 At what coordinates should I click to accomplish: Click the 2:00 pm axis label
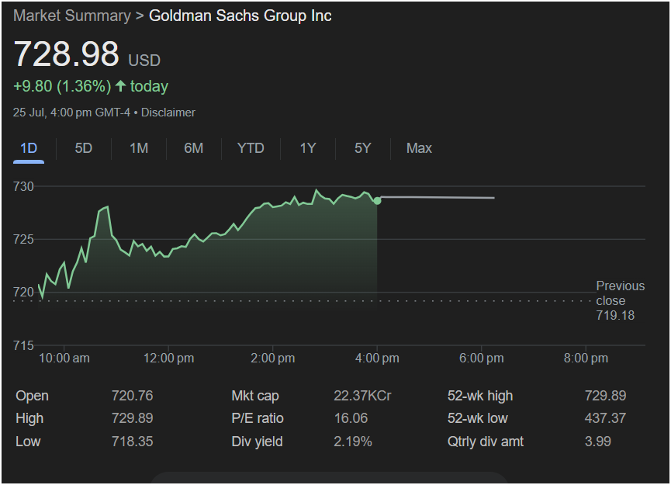point(272,359)
